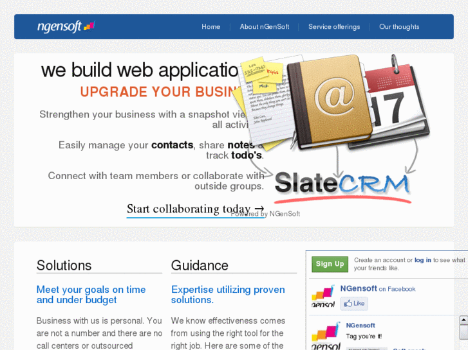The image size is (468, 350).
Task: Click the Tag you're it! post text
Action: (x=364, y=337)
